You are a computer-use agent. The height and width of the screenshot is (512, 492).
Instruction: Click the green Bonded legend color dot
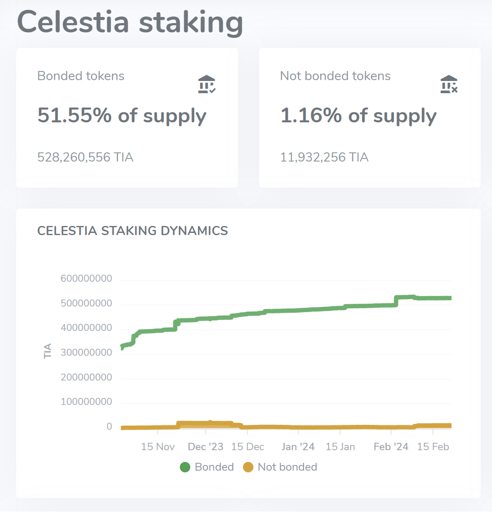(x=185, y=467)
